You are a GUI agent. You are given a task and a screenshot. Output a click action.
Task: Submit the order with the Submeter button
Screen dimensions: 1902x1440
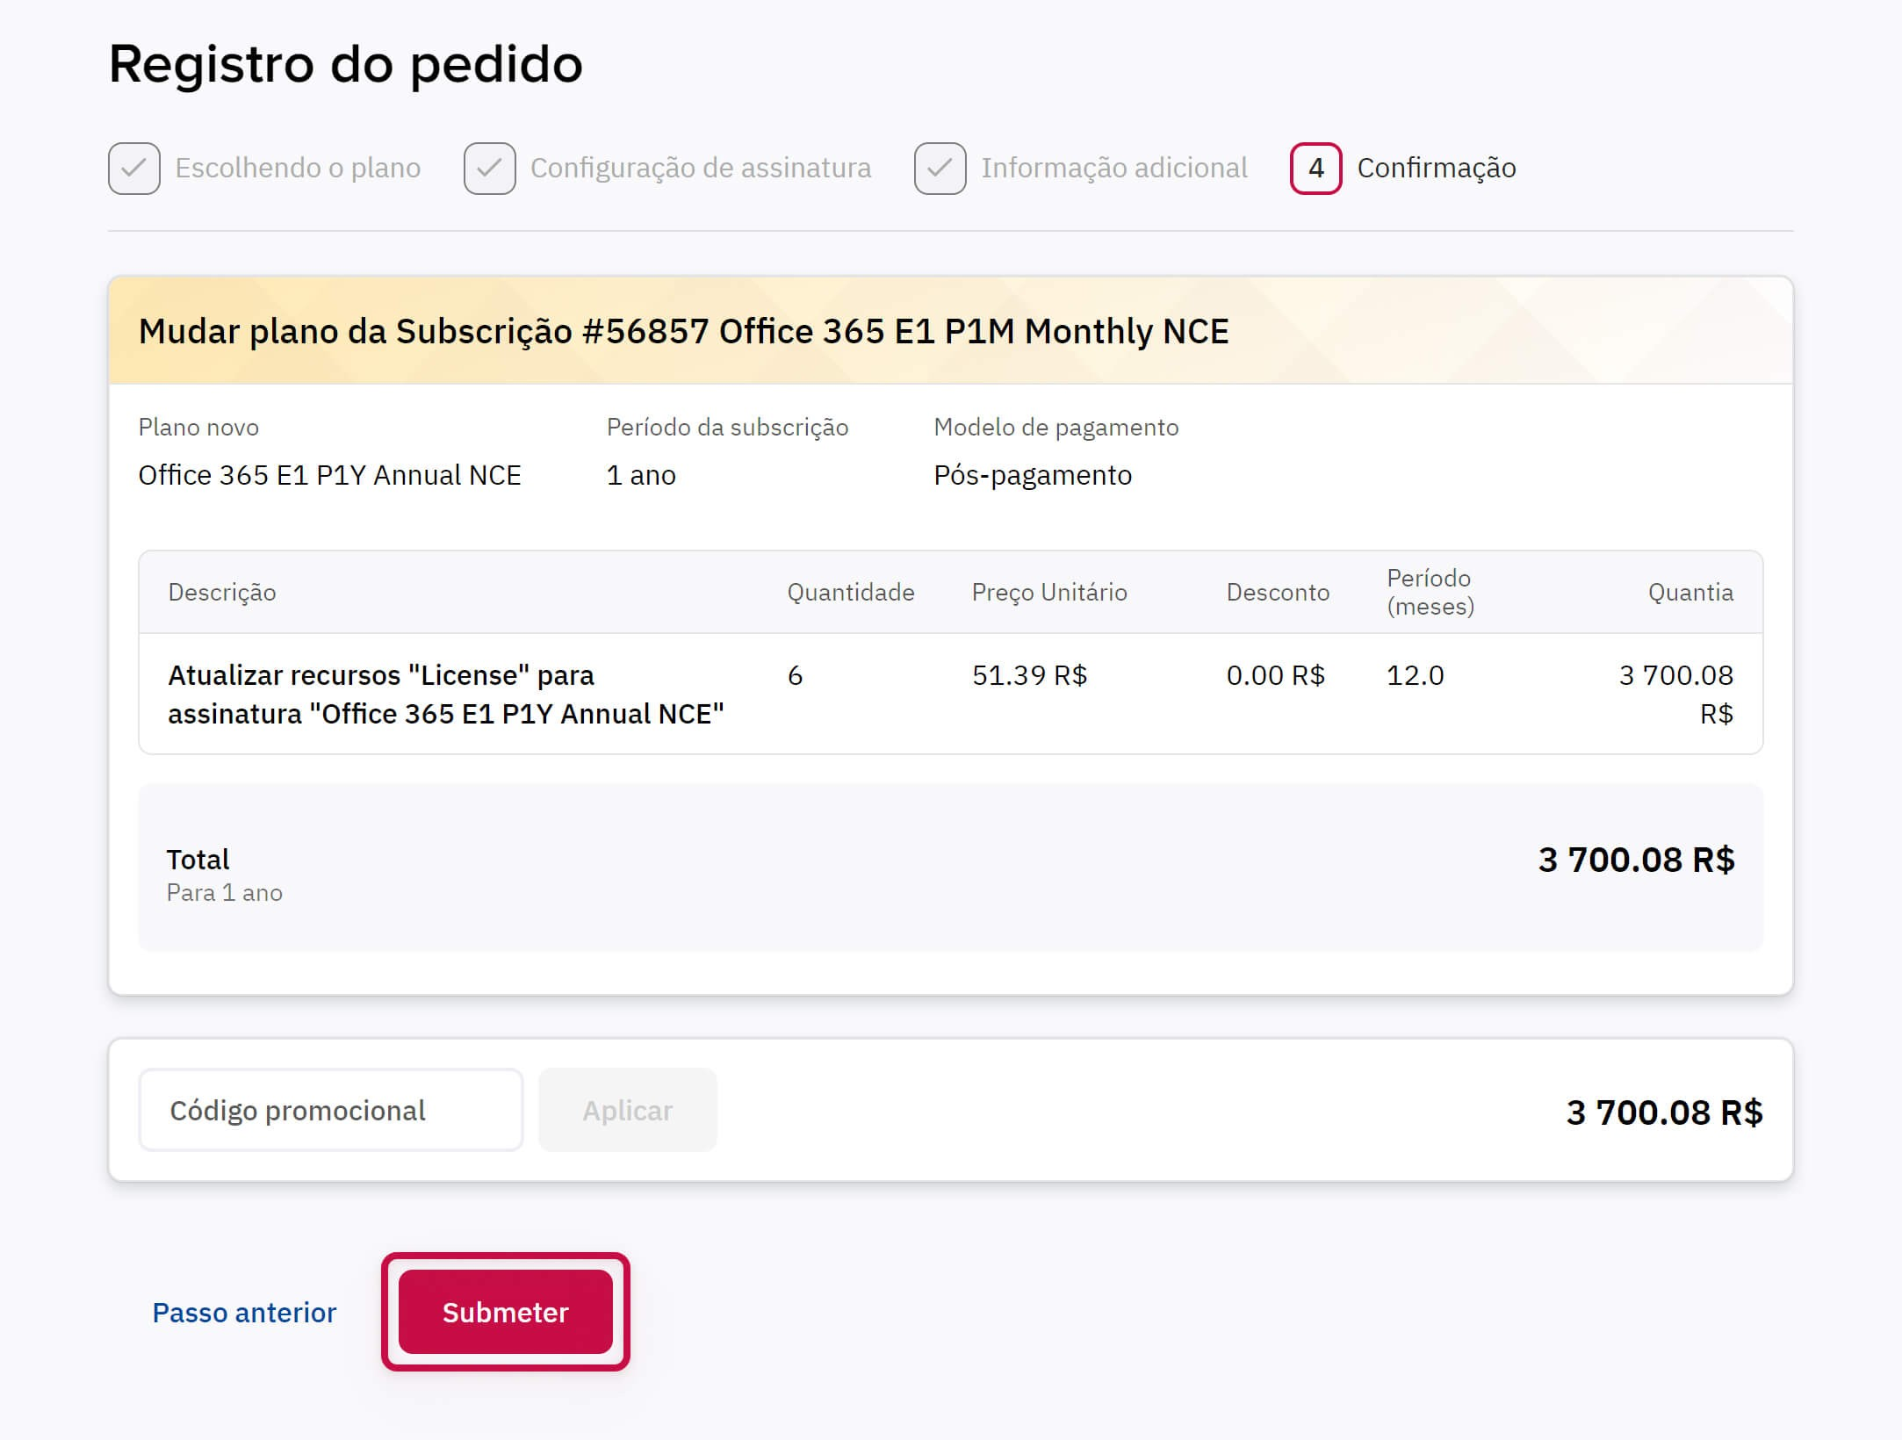click(506, 1312)
